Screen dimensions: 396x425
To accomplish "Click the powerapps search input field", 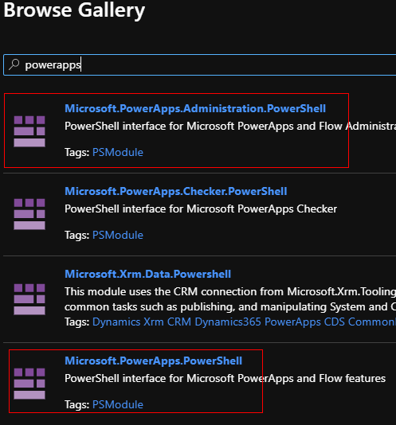I will point(200,65).
